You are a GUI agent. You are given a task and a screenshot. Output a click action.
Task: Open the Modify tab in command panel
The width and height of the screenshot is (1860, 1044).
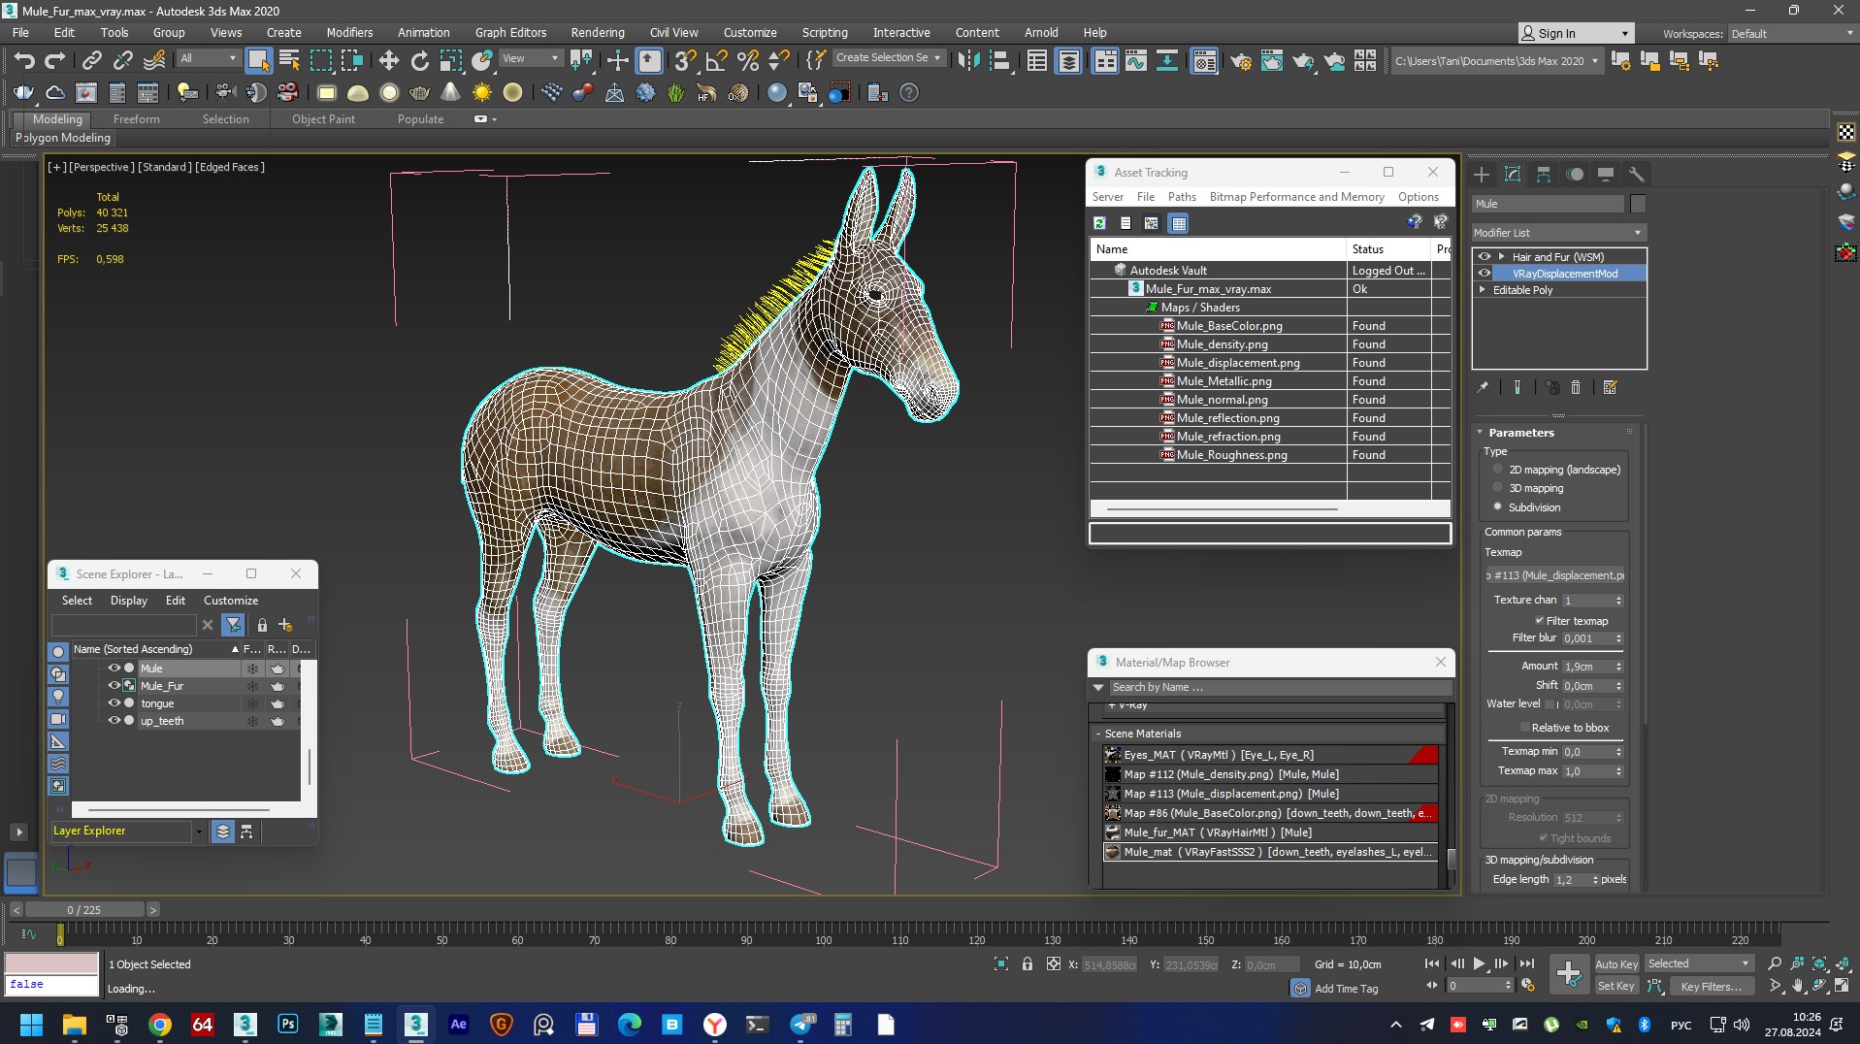(1513, 175)
